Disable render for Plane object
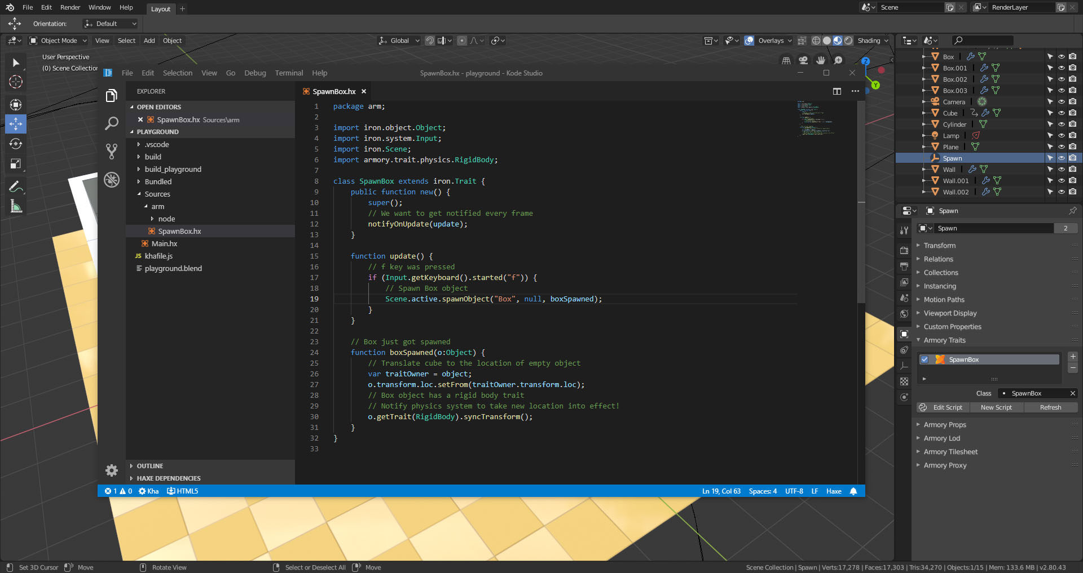This screenshot has height=573, width=1083. click(x=1072, y=147)
